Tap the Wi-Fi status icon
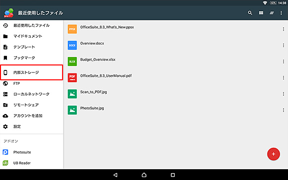 pos(265,3)
